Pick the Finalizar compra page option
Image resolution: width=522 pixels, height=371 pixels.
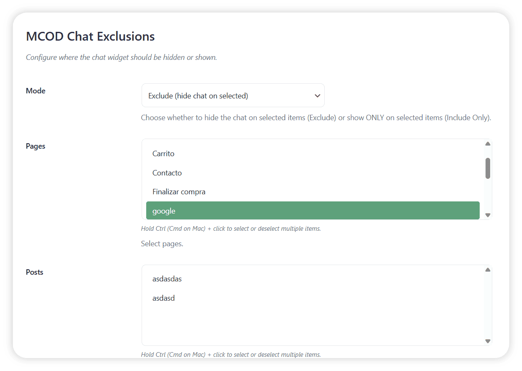(x=179, y=192)
